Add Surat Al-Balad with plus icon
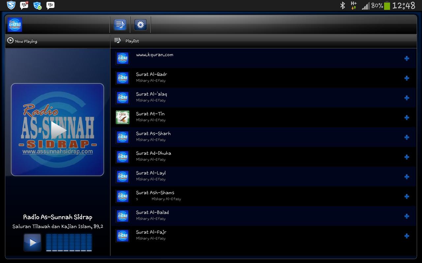 [407, 216]
